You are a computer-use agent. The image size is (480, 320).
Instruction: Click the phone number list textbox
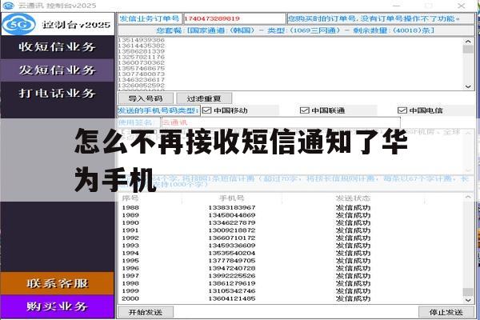(x=291, y=64)
